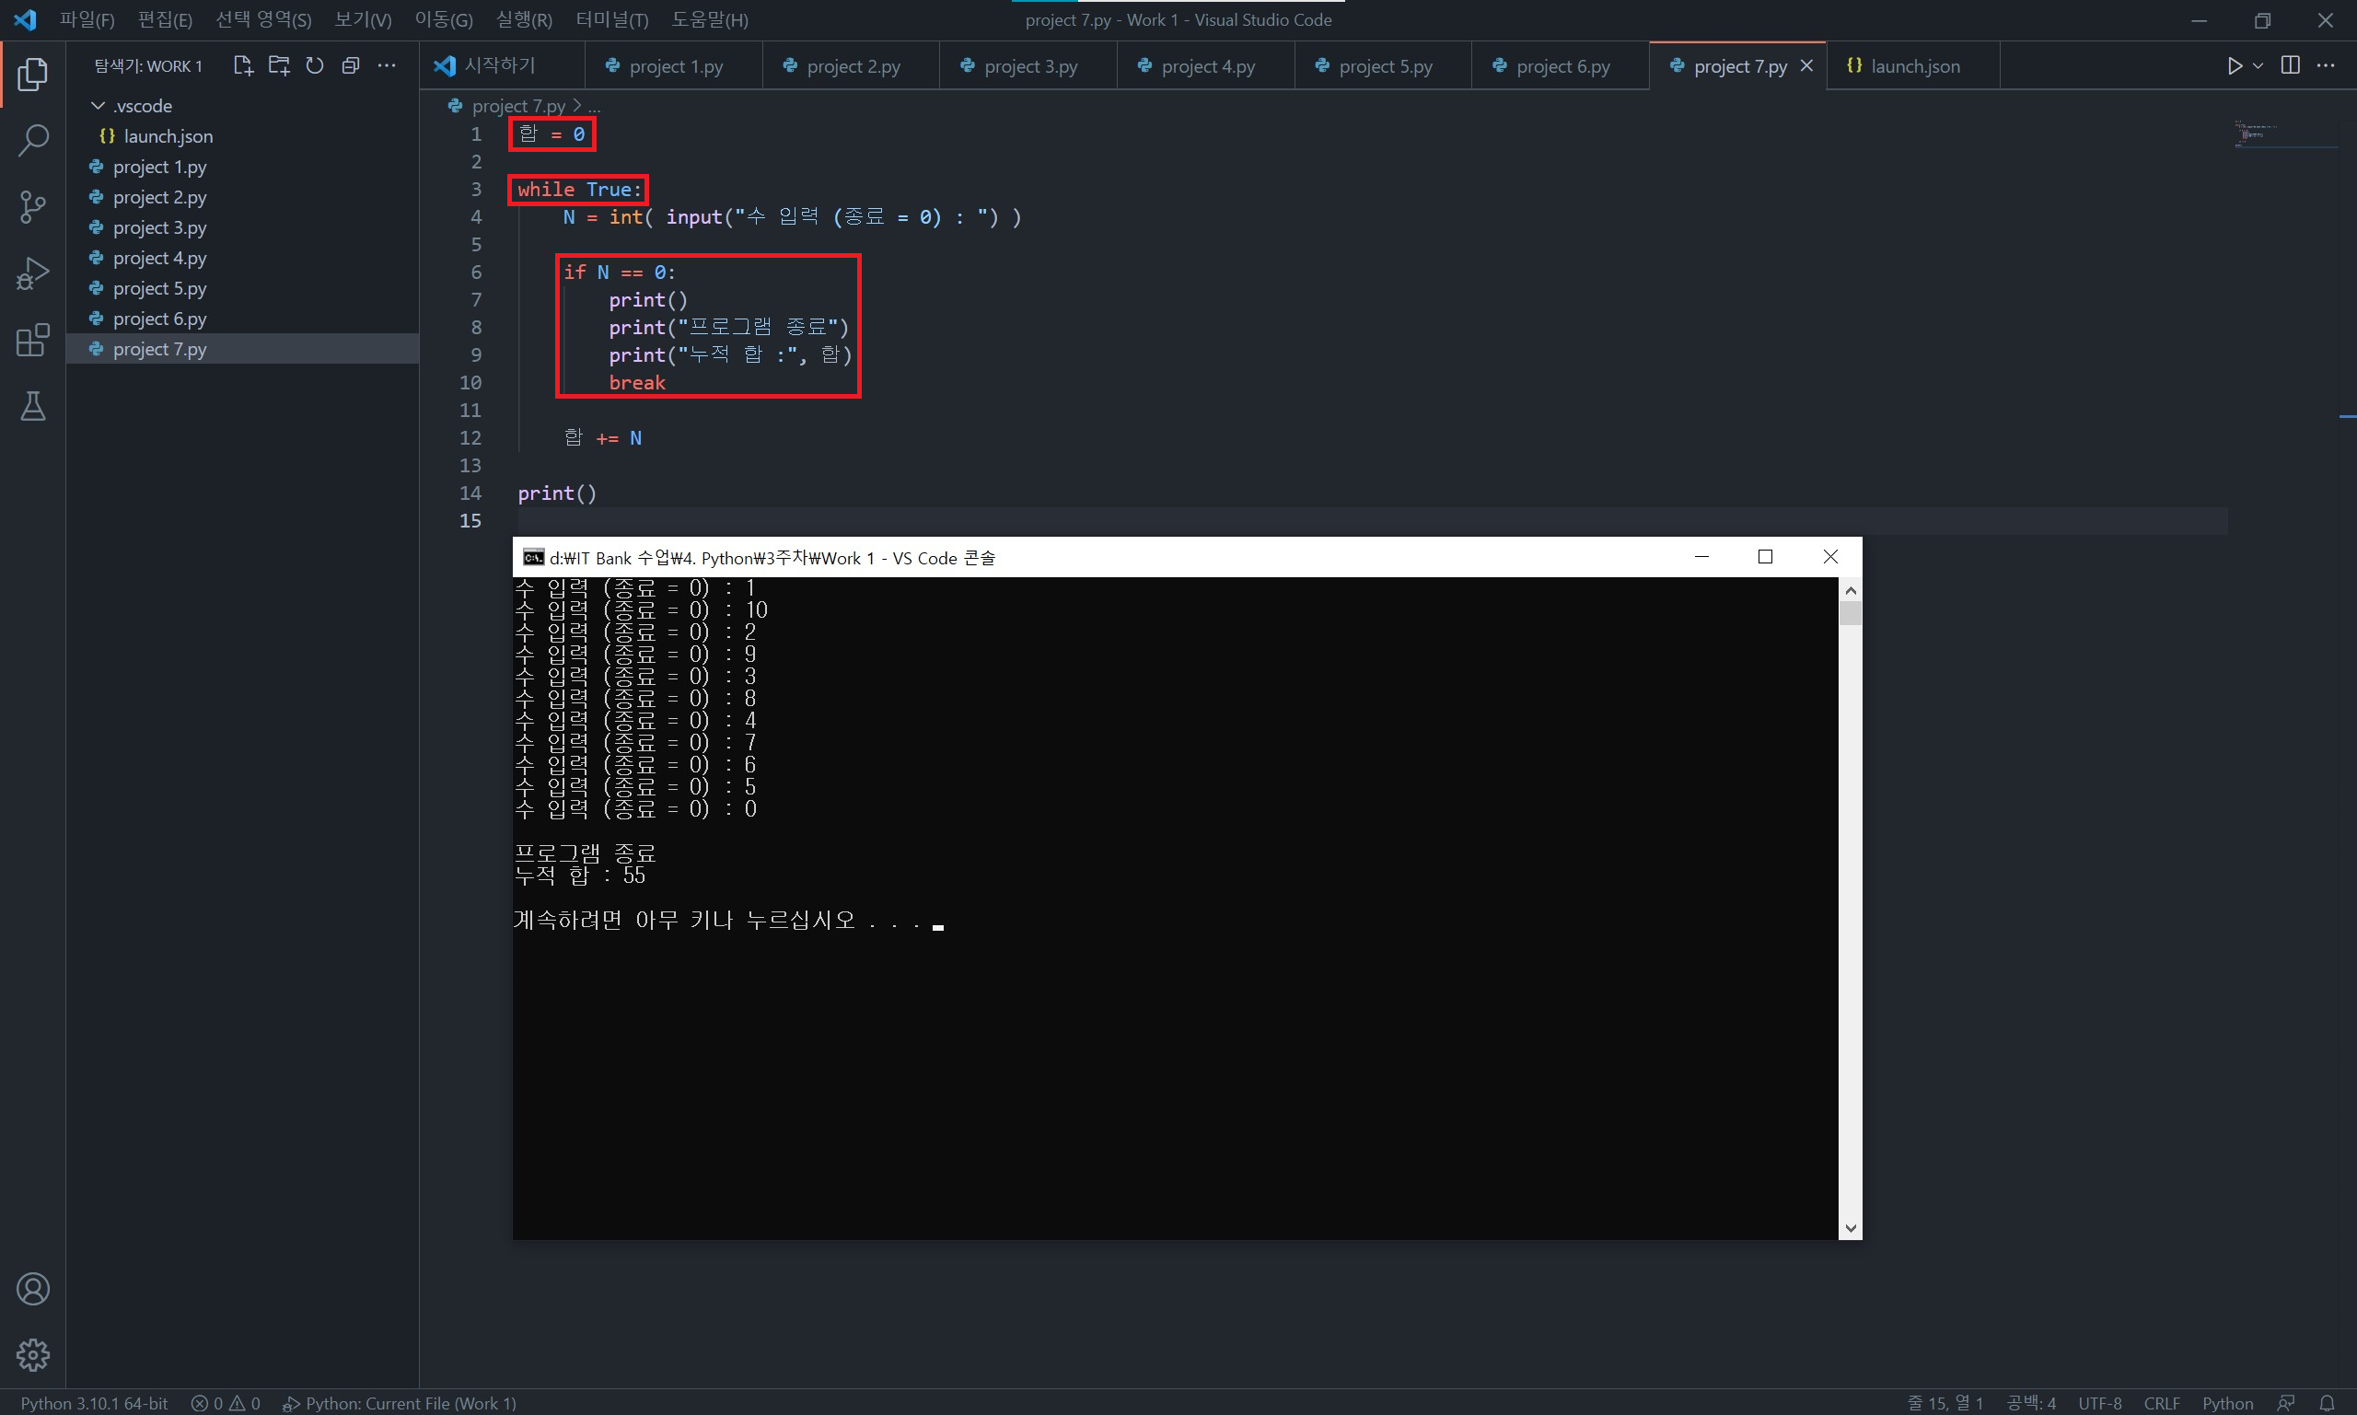Close the project 7.py tab
Image resolution: width=2357 pixels, height=1415 pixels.
tap(1805, 65)
